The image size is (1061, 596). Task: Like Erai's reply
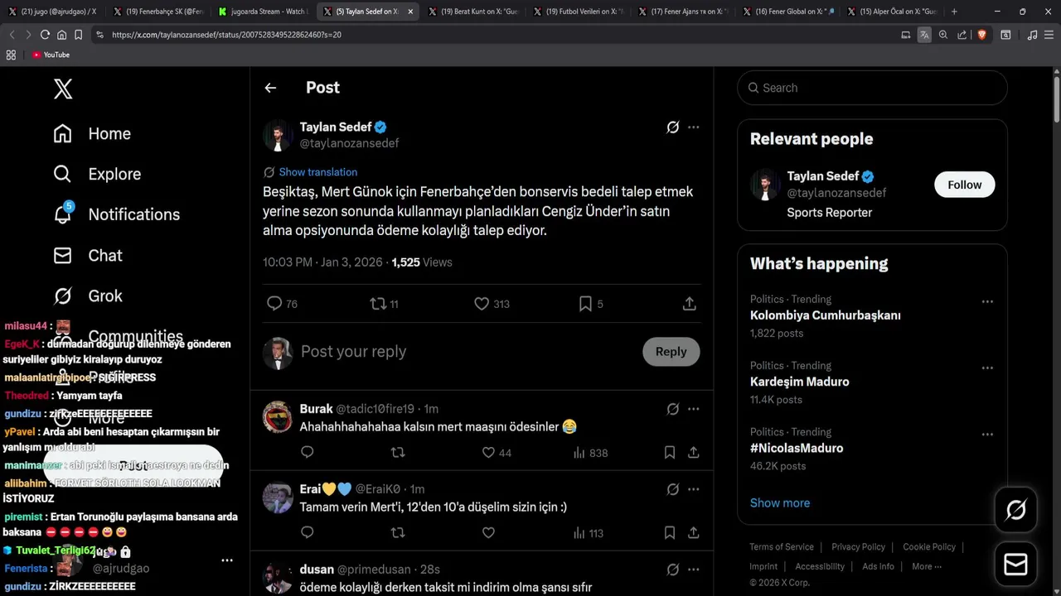pyautogui.click(x=488, y=533)
